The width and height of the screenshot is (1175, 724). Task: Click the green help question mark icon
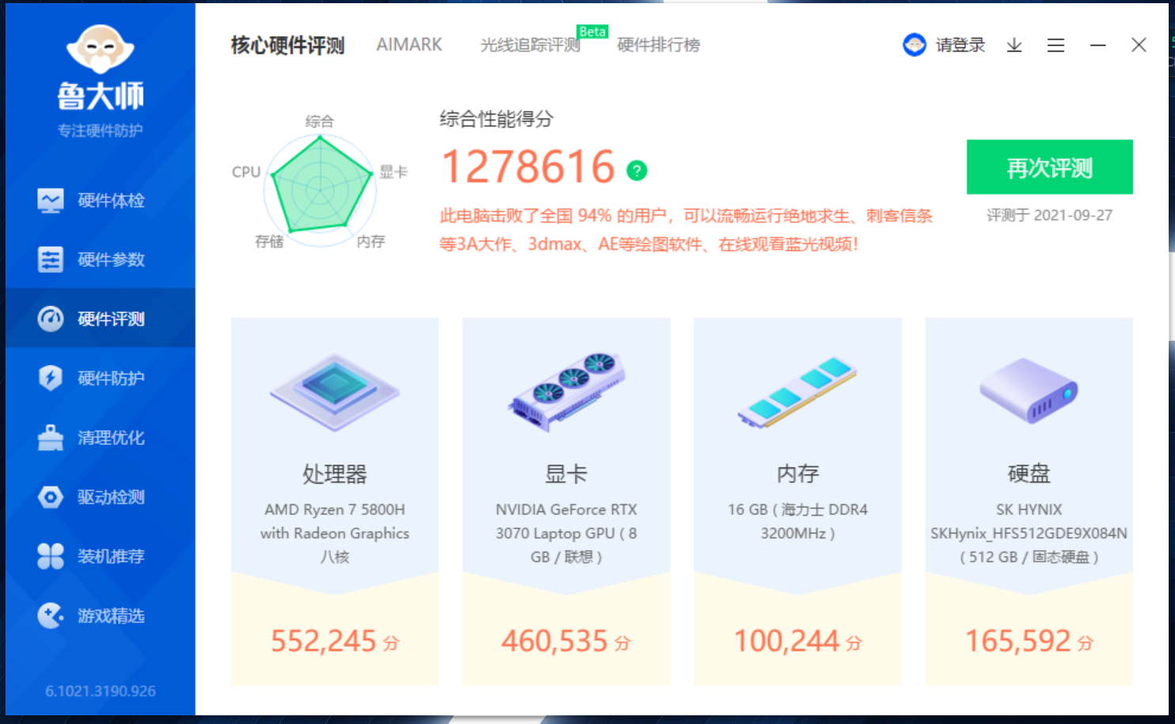coord(637,170)
